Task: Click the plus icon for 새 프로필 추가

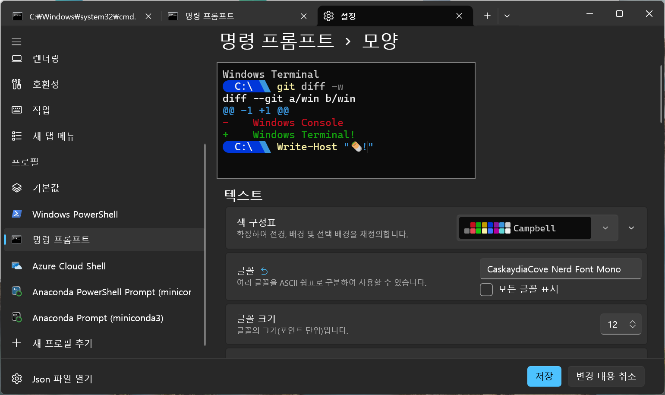Action: pyautogui.click(x=16, y=343)
